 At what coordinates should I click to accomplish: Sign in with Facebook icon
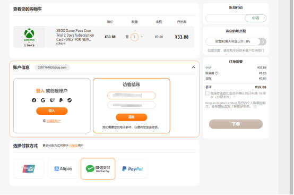coord(34,100)
